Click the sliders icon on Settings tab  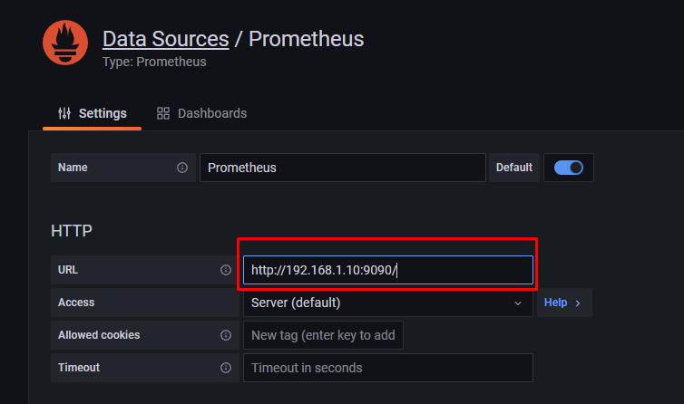coord(64,113)
